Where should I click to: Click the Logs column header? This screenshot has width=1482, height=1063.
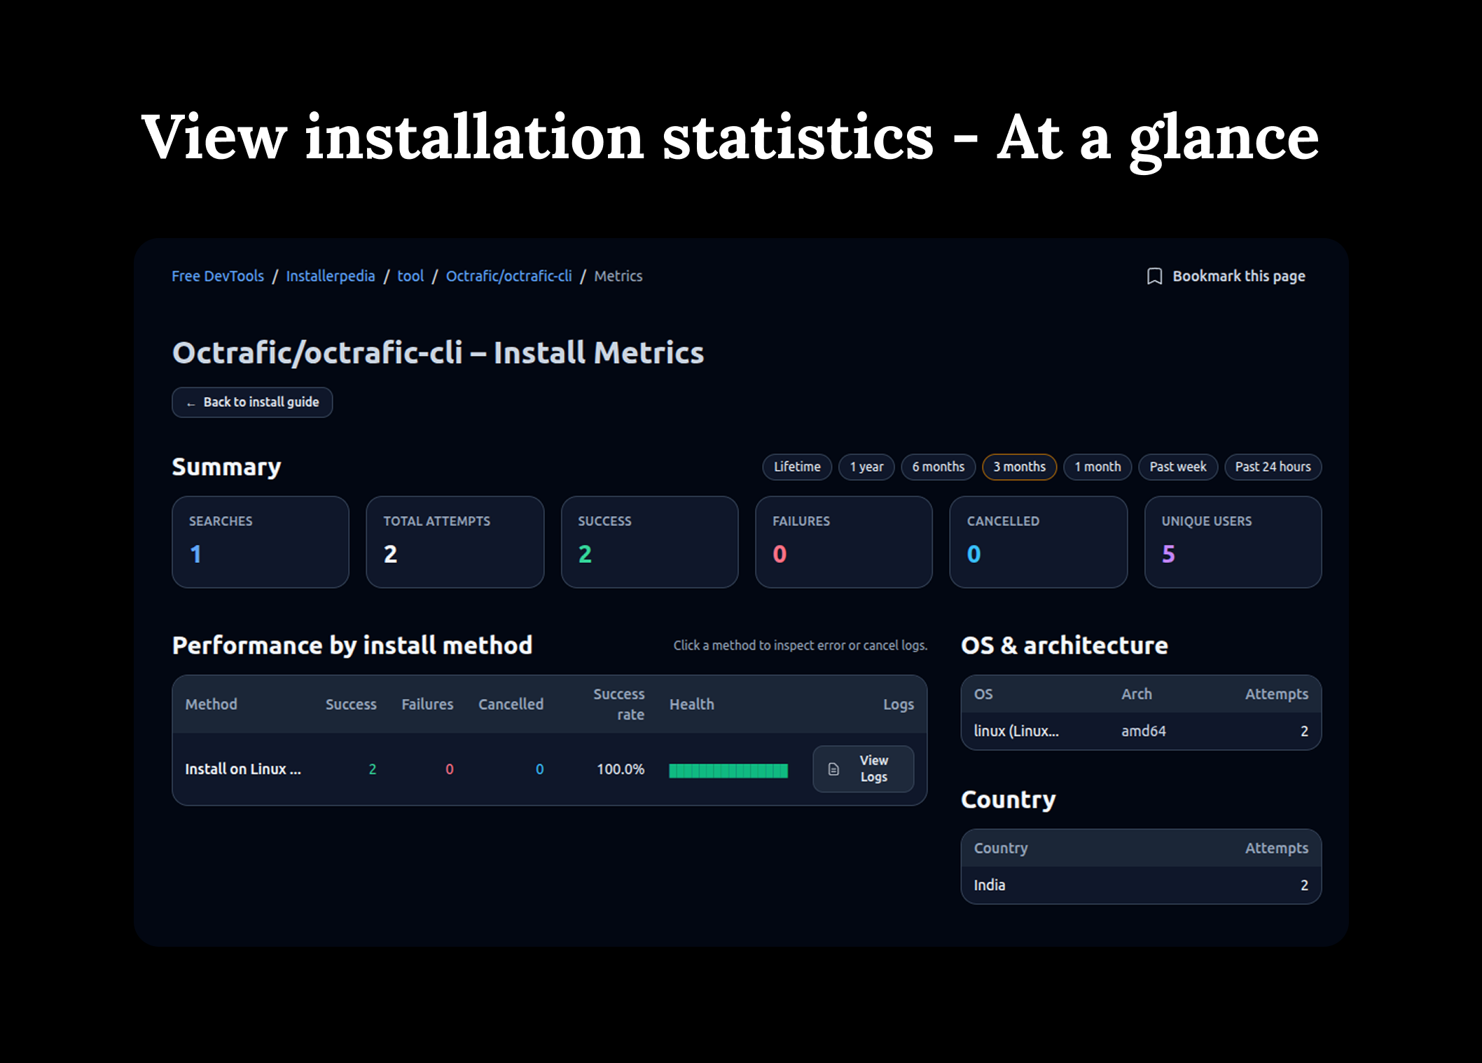point(899,705)
